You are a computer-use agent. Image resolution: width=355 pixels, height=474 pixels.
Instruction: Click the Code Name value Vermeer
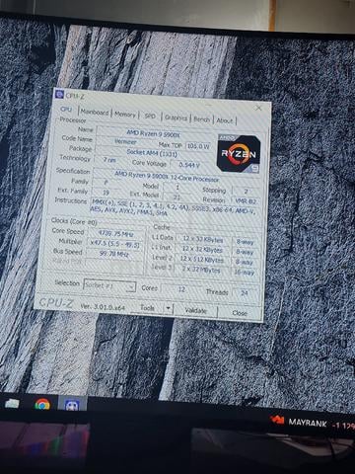coord(125,142)
